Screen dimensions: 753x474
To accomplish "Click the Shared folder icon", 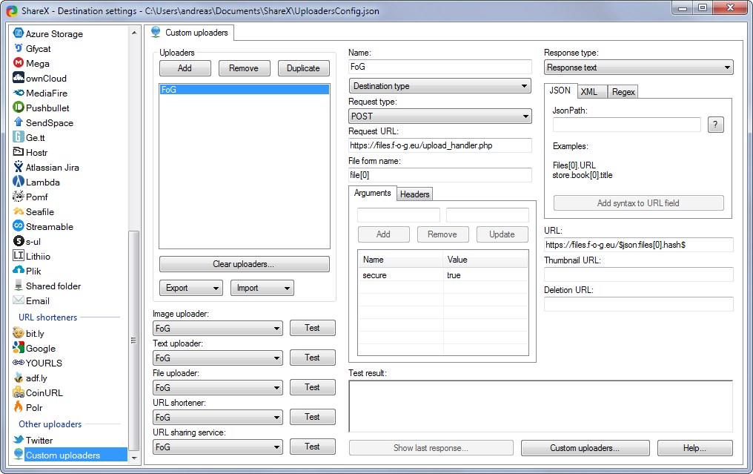I will tap(19, 286).
